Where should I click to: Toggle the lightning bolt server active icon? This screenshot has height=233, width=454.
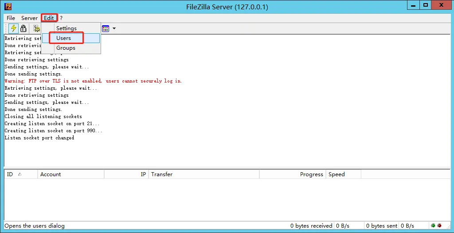point(13,28)
